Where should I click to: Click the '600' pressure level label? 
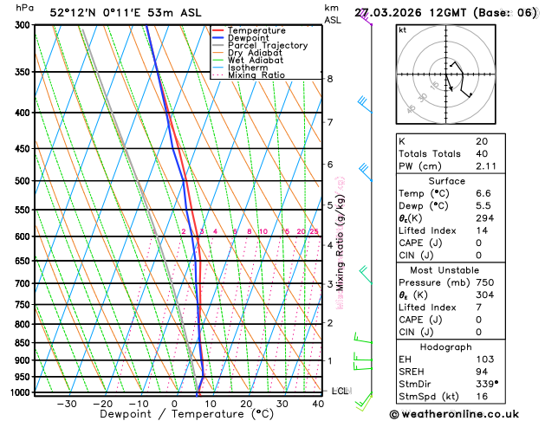24,236
